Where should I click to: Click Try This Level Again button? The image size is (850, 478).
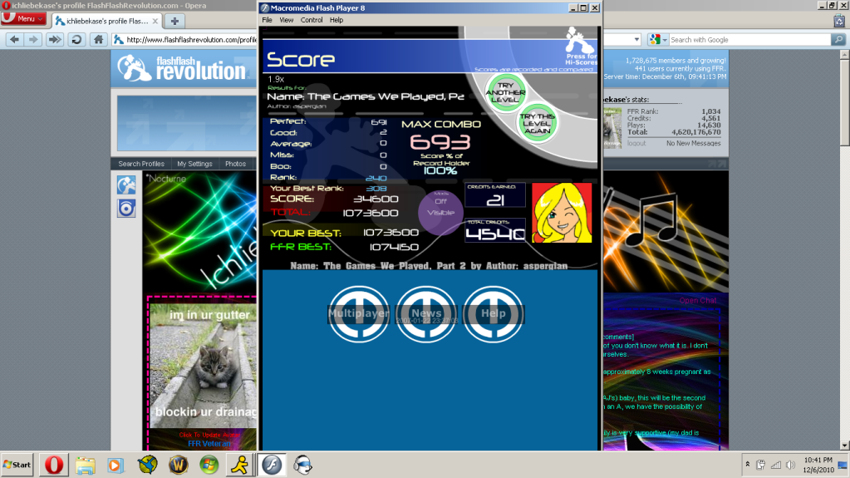click(x=538, y=124)
